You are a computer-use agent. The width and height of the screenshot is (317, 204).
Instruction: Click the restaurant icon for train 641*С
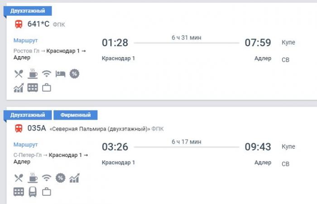(x=19, y=74)
